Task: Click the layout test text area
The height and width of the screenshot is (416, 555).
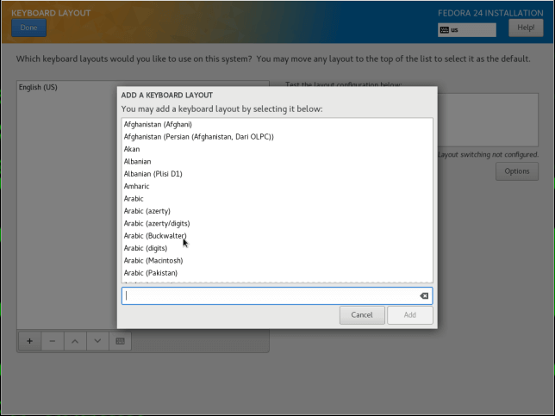Action: click(488, 121)
